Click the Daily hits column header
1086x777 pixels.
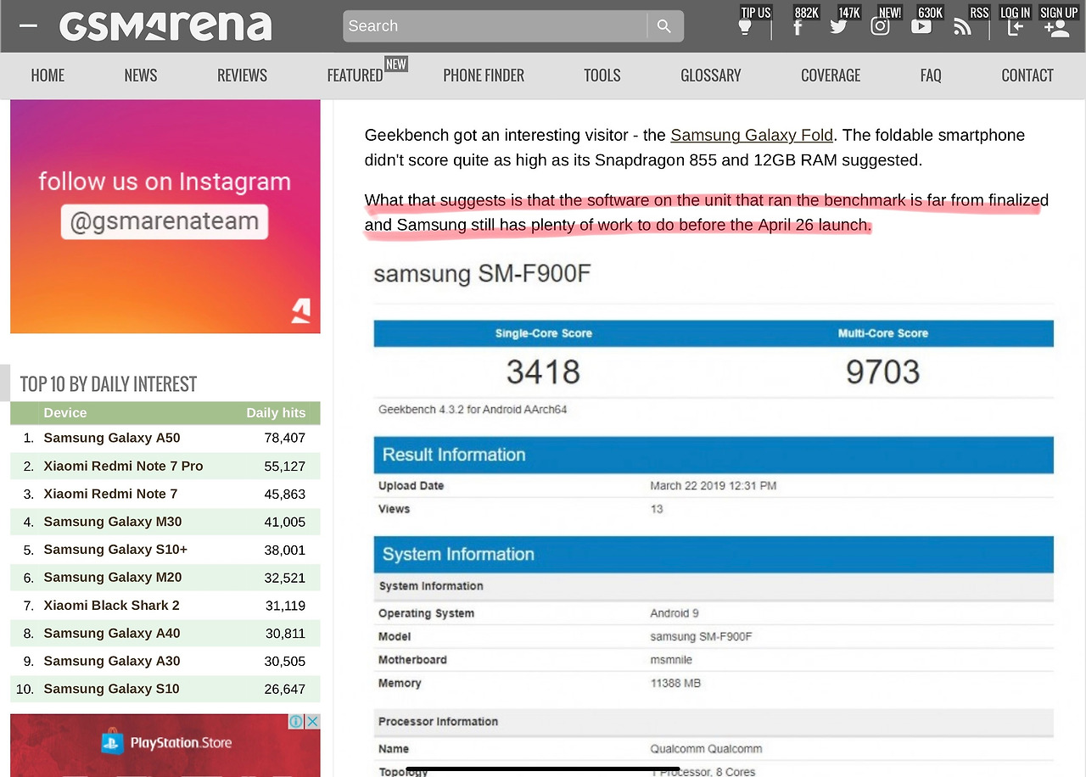(x=276, y=413)
